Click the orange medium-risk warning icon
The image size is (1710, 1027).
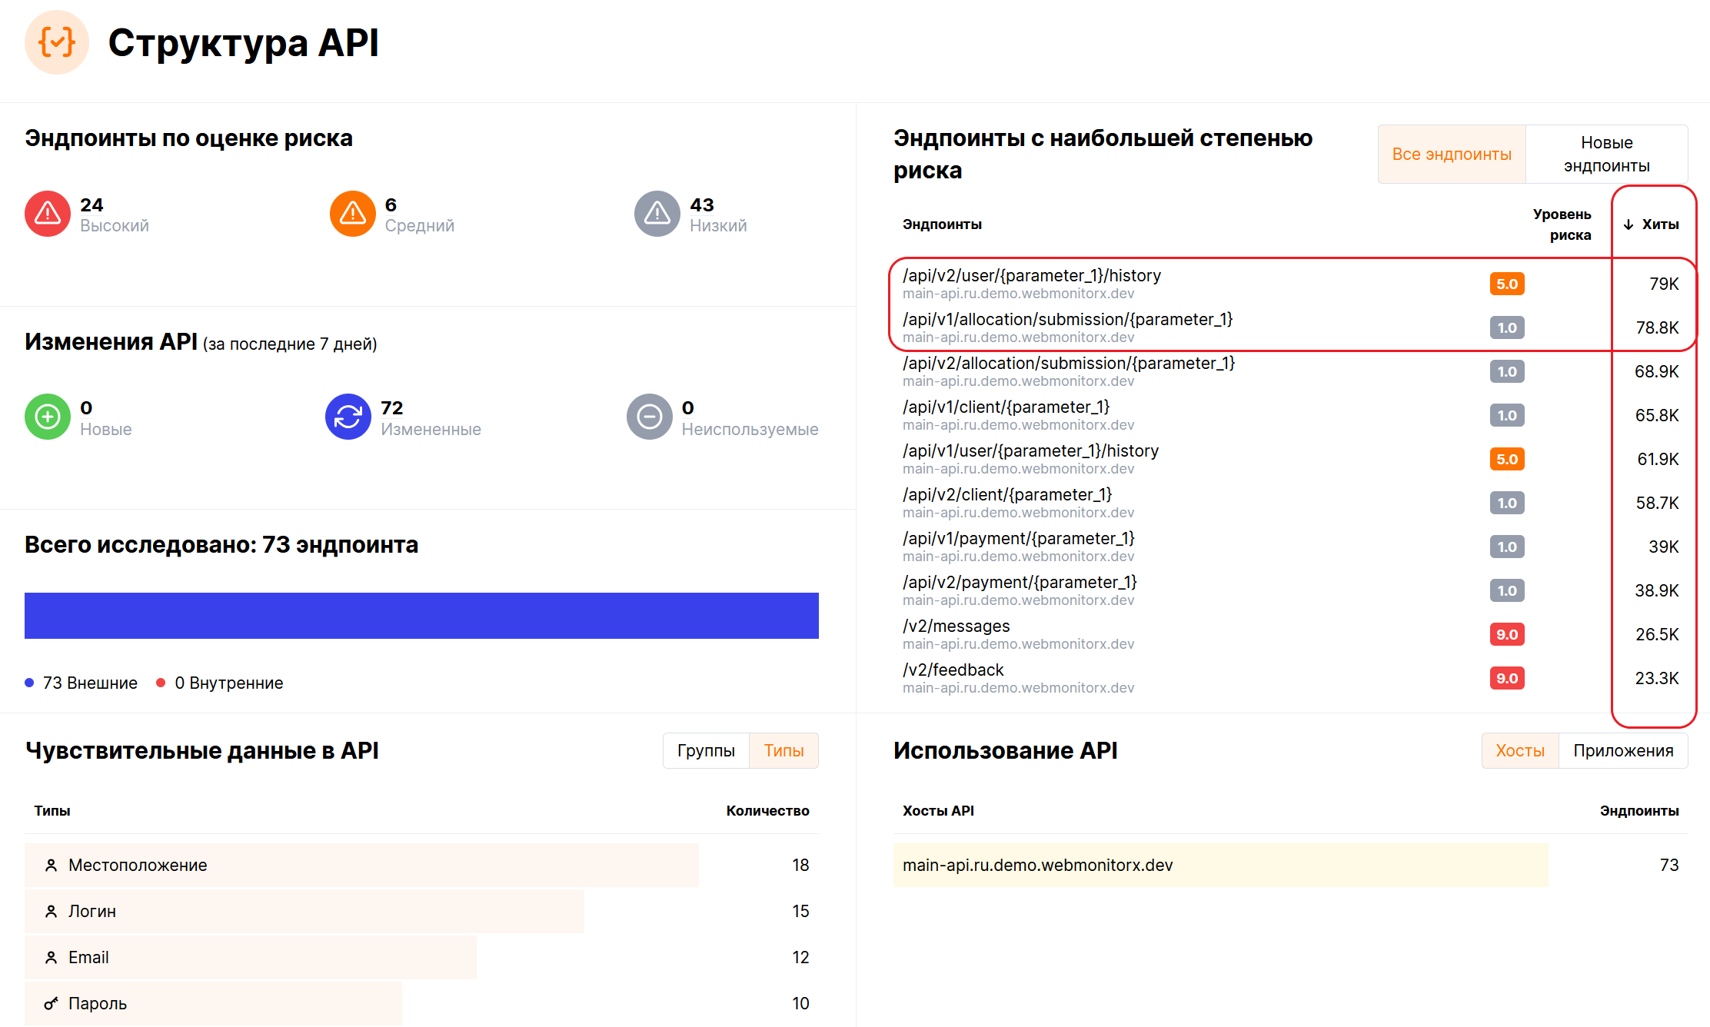[x=353, y=214]
